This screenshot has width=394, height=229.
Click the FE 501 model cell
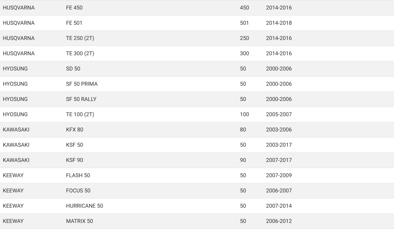[74, 23]
